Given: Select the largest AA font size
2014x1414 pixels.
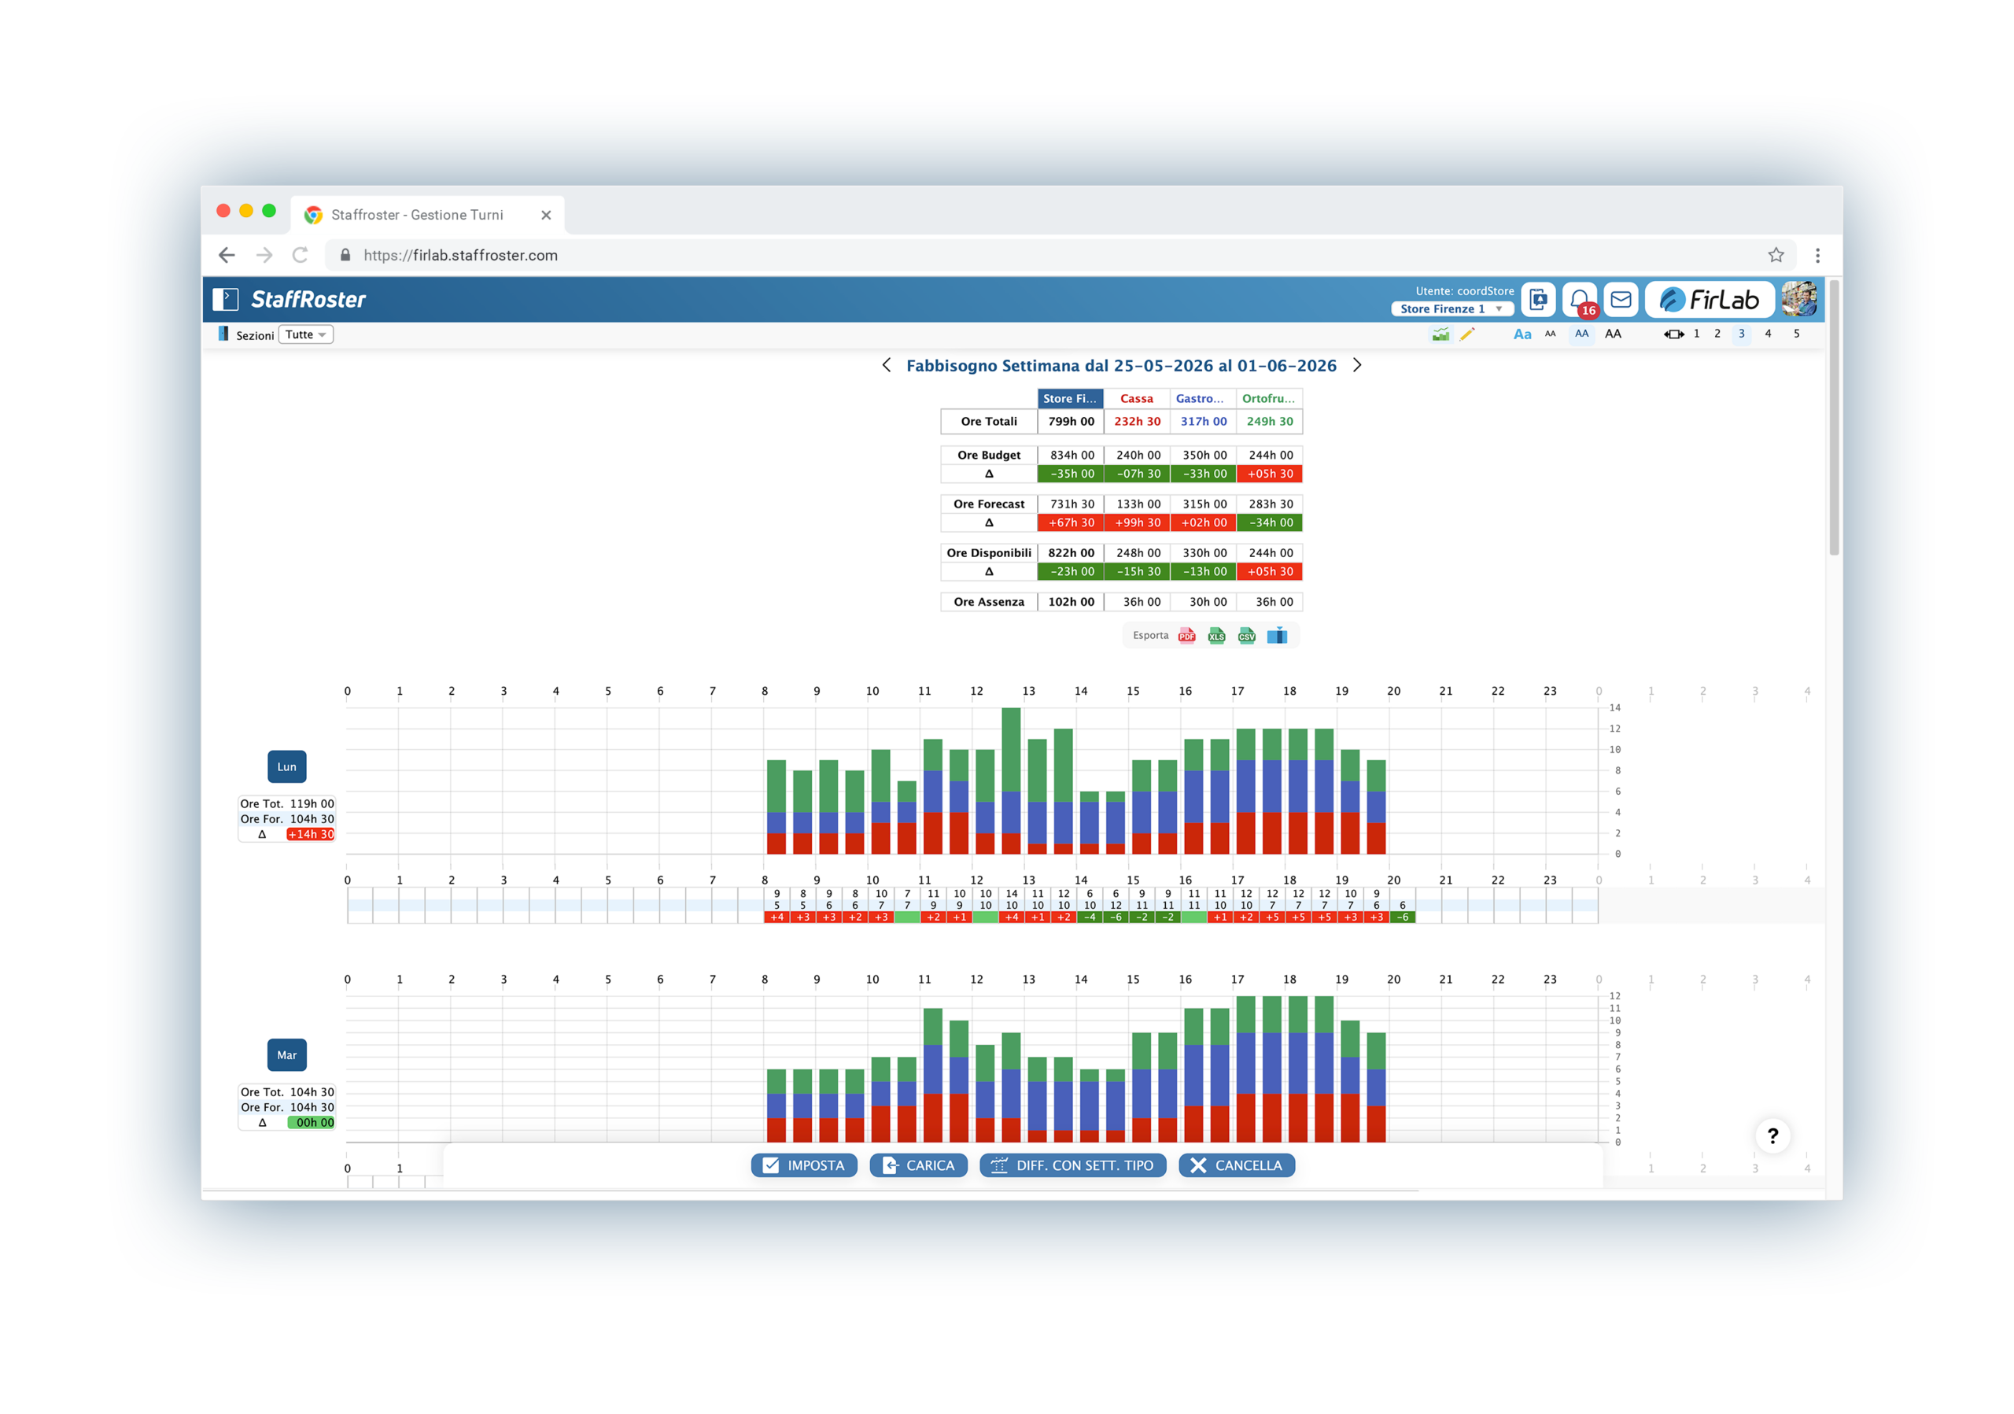Looking at the screenshot, I should pyautogui.click(x=1613, y=334).
